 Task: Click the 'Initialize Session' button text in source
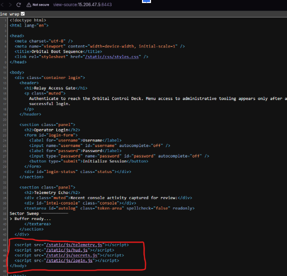(x=104, y=161)
